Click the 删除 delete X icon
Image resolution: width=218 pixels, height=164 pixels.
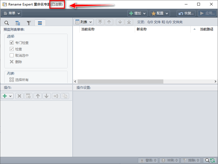tap(12, 62)
